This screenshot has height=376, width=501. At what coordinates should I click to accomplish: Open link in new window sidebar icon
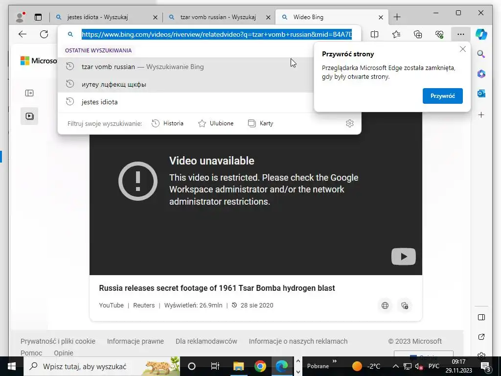481,337
